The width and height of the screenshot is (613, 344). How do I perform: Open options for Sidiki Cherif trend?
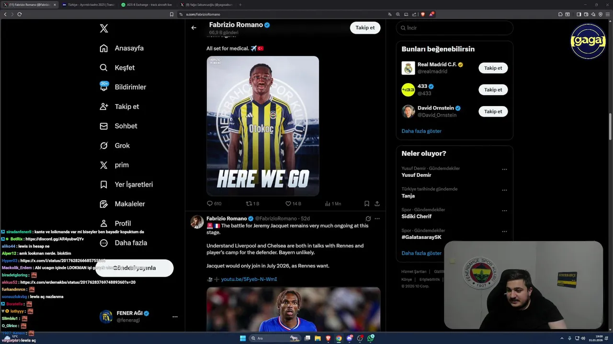(x=504, y=211)
